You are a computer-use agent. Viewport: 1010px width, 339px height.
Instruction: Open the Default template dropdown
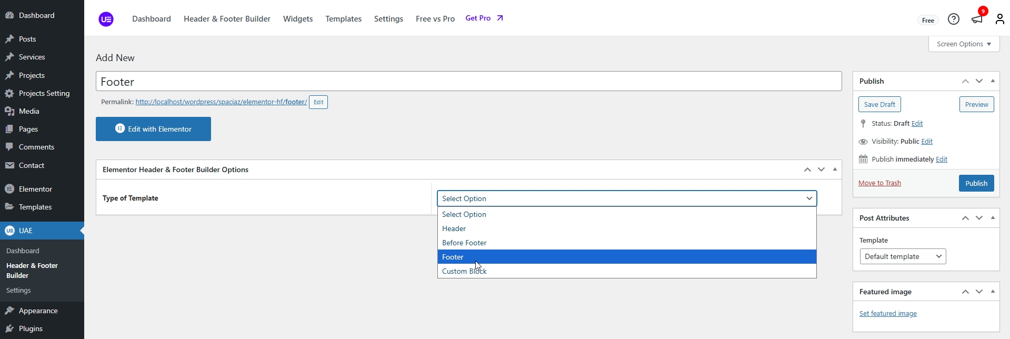(902, 256)
